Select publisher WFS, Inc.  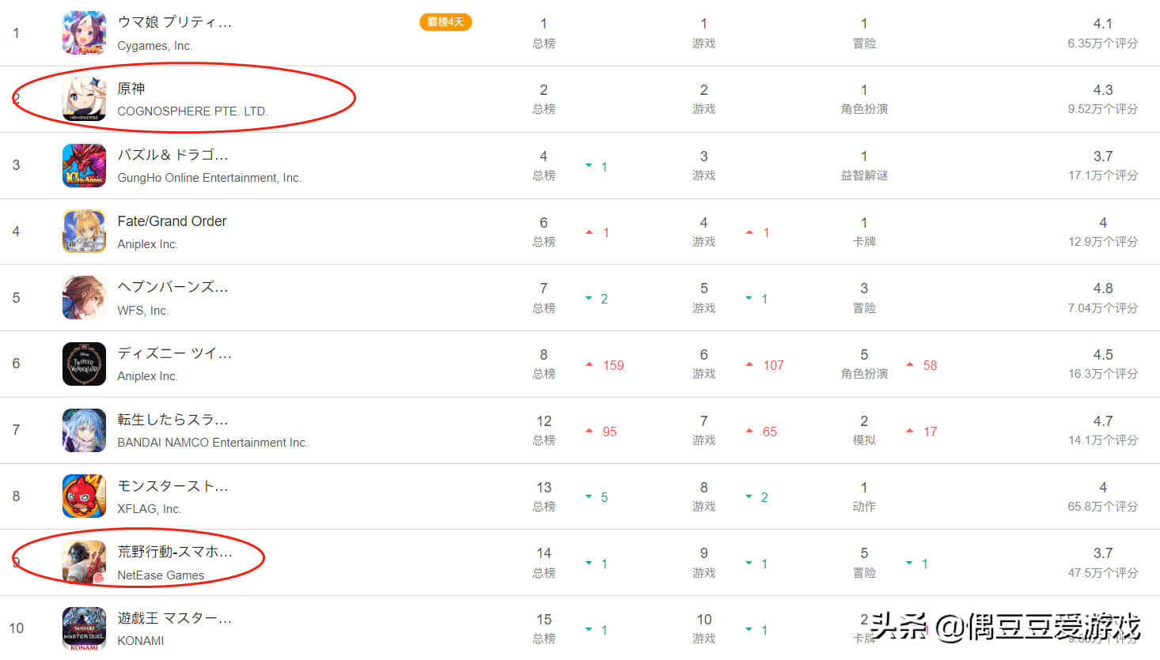pyautogui.click(x=143, y=311)
